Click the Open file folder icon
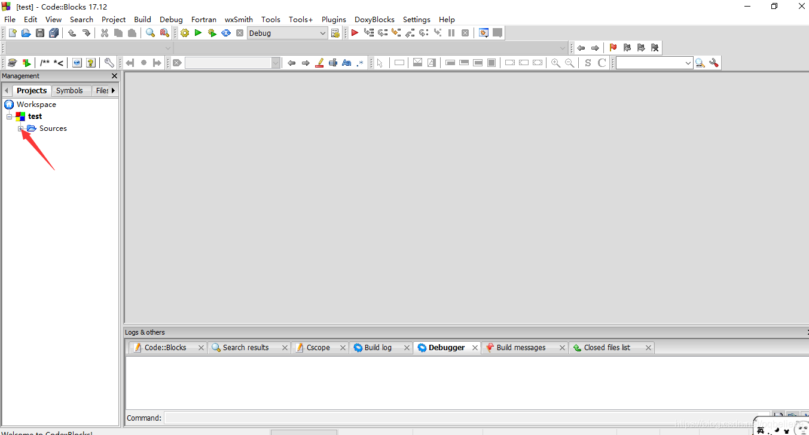This screenshot has height=435, width=809. pyautogui.click(x=26, y=33)
